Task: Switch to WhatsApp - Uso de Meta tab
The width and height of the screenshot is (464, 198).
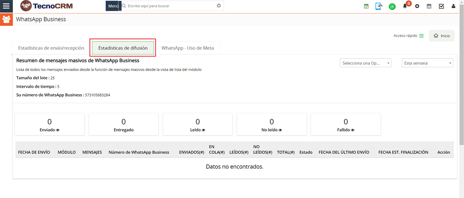Action: click(187, 48)
